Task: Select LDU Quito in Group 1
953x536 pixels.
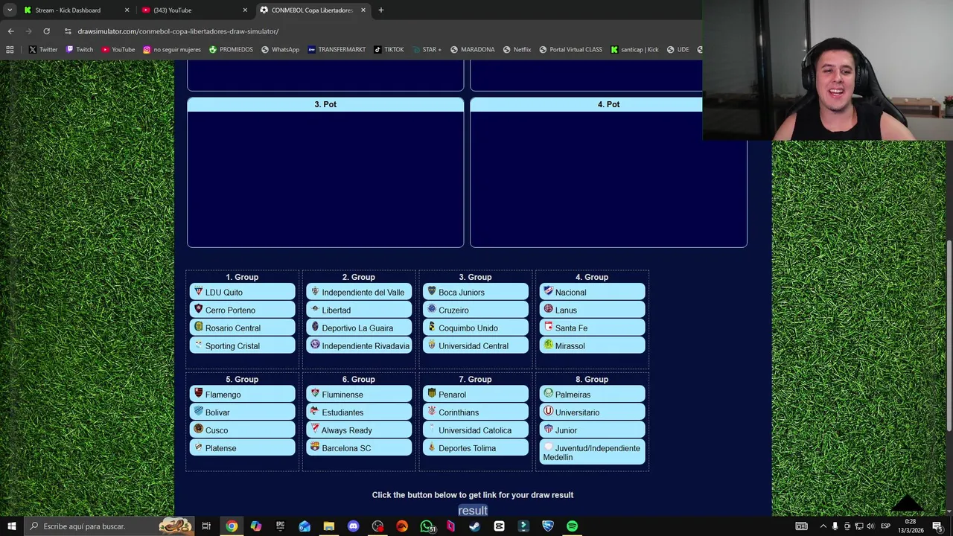Action: [242, 292]
